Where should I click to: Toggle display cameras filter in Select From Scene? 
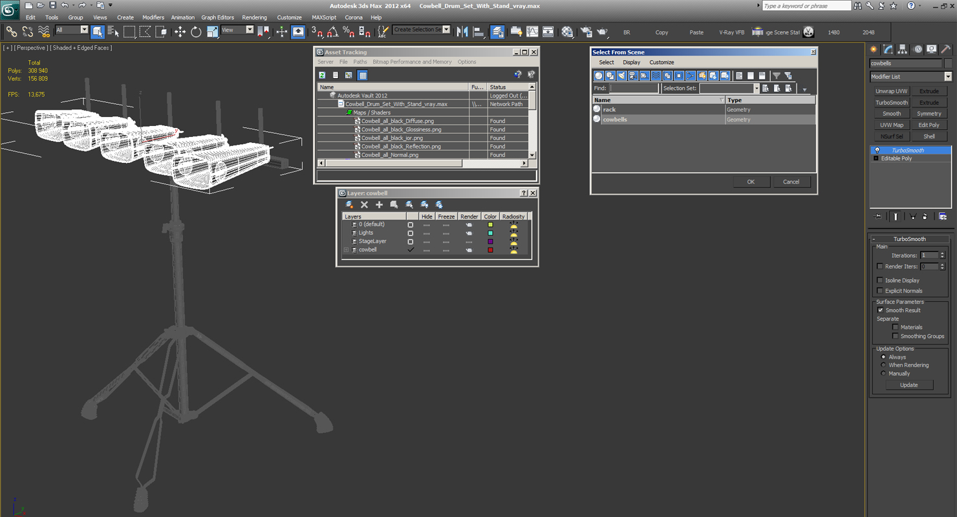(x=633, y=76)
